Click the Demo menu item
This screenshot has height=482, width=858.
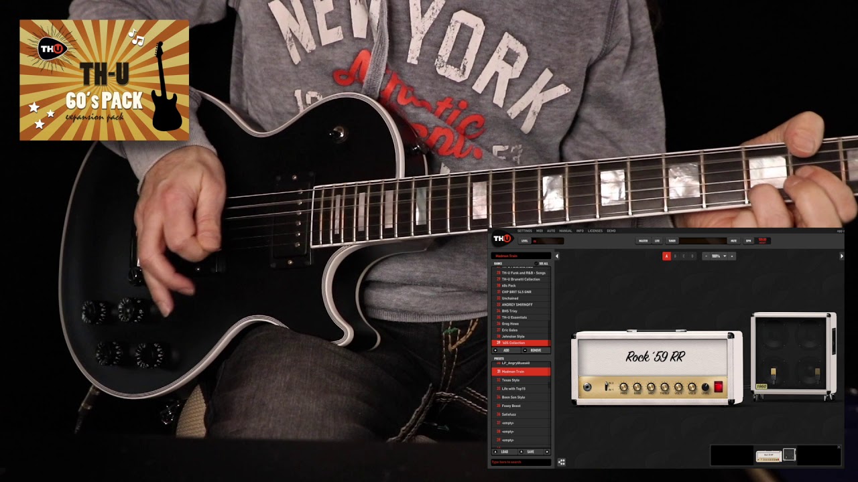(x=611, y=231)
